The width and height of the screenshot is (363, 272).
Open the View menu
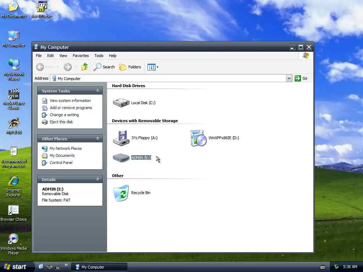click(63, 56)
